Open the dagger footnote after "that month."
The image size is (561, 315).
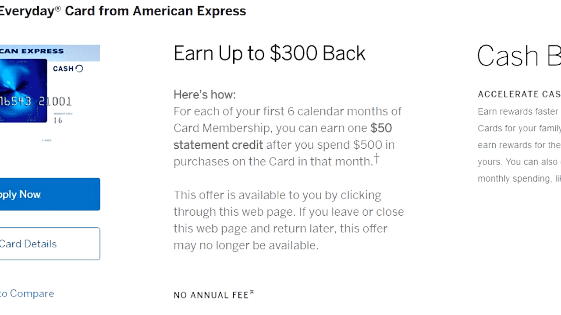(x=376, y=158)
